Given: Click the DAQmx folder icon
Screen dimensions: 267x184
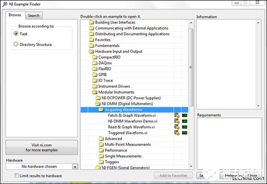Looking at the screenshot, I should [x=95, y=63].
